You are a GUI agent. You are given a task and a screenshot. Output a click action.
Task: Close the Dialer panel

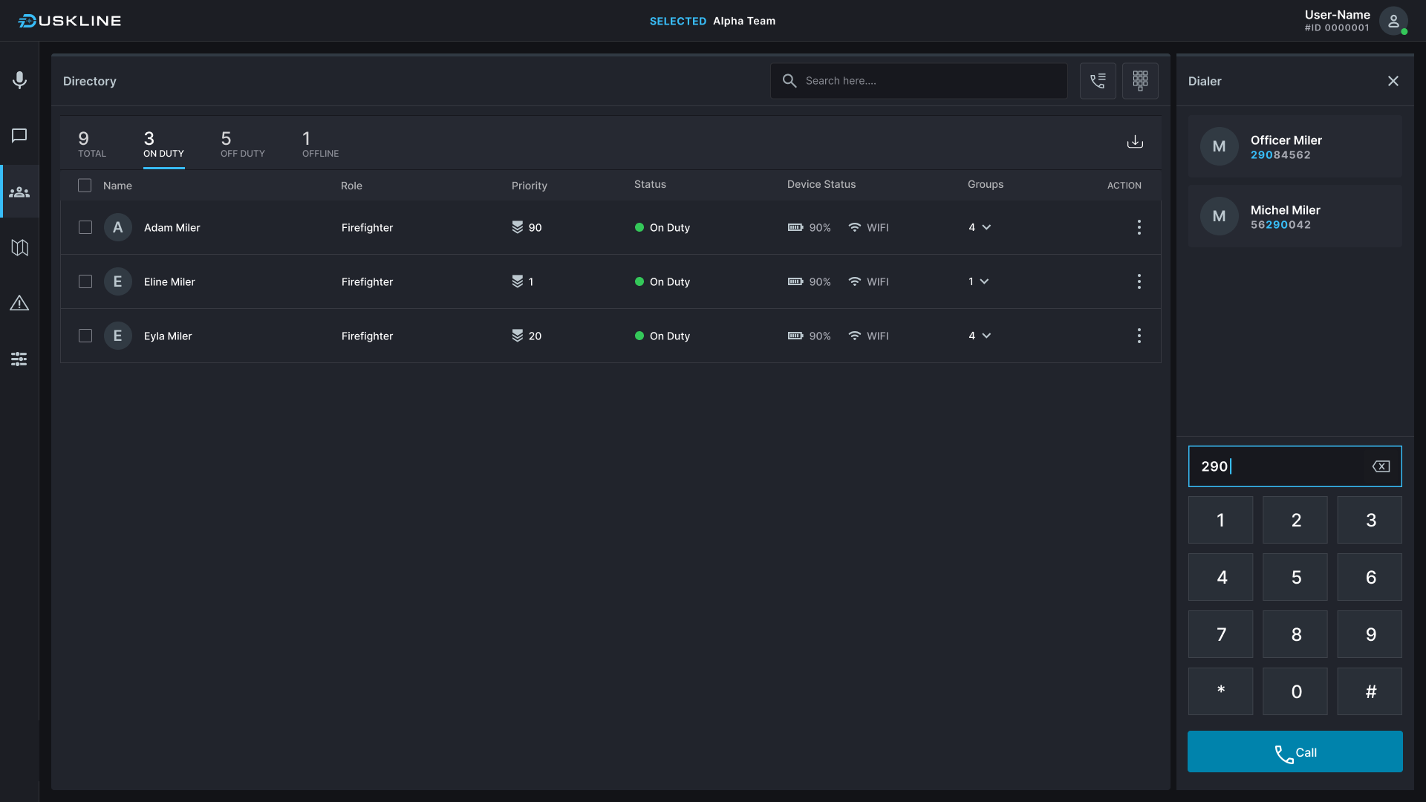click(1393, 81)
